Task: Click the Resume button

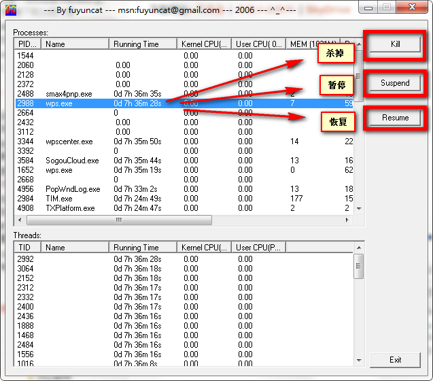Action: (x=395, y=118)
